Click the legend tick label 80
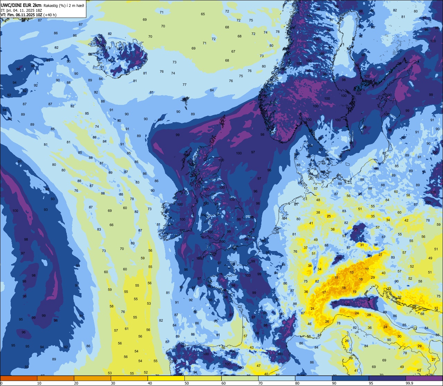Image resolution: width=443 pixels, height=386 pixels. click(297, 383)
